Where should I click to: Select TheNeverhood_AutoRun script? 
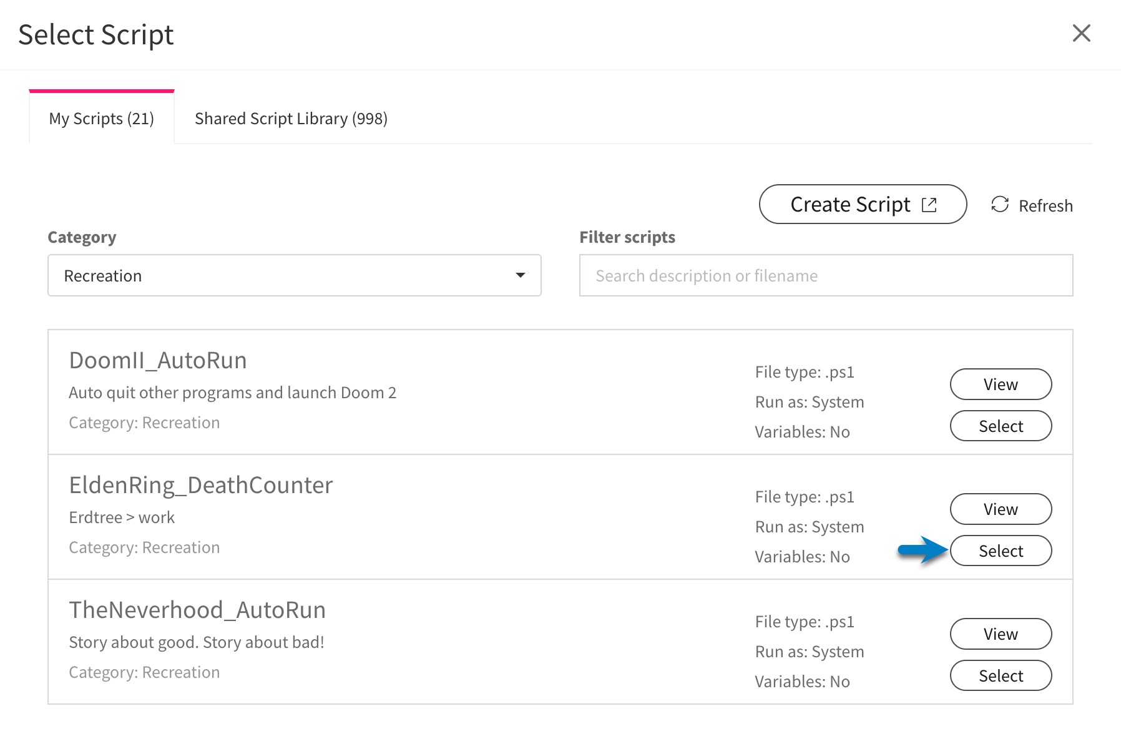coord(1001,676)
